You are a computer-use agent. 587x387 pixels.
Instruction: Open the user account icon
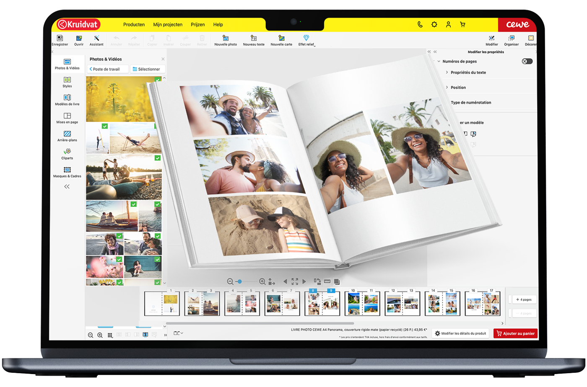[448, 24]
